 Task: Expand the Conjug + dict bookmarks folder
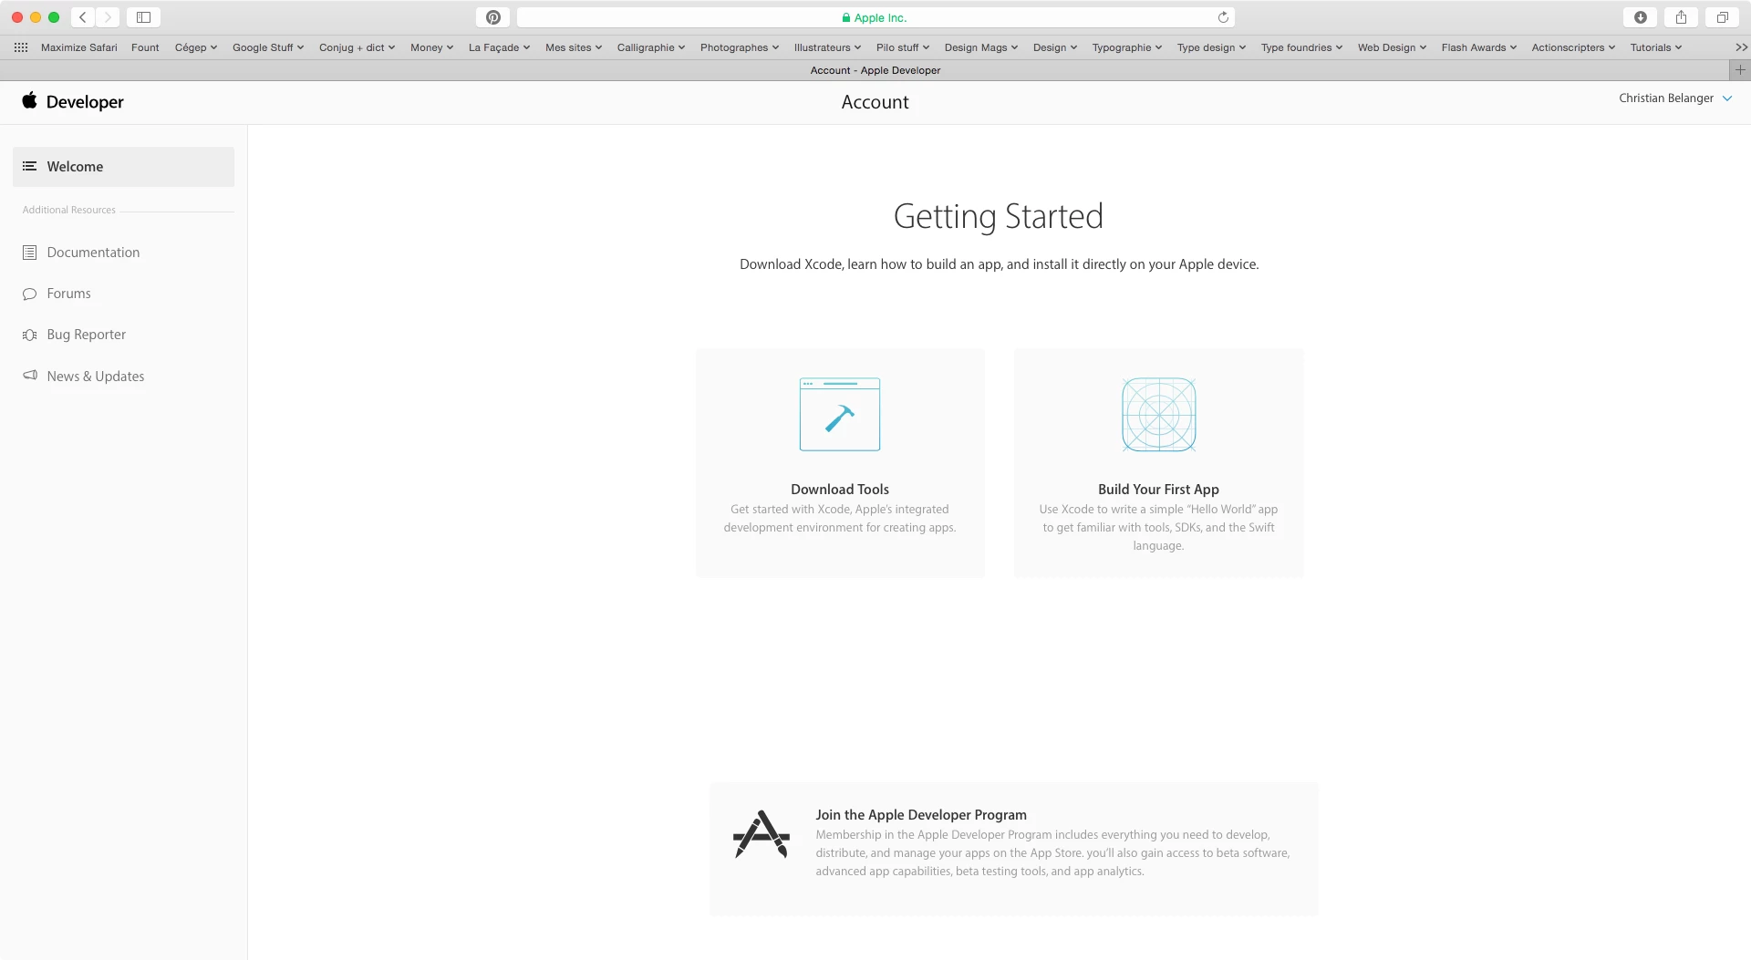click(x=357, y=47)
